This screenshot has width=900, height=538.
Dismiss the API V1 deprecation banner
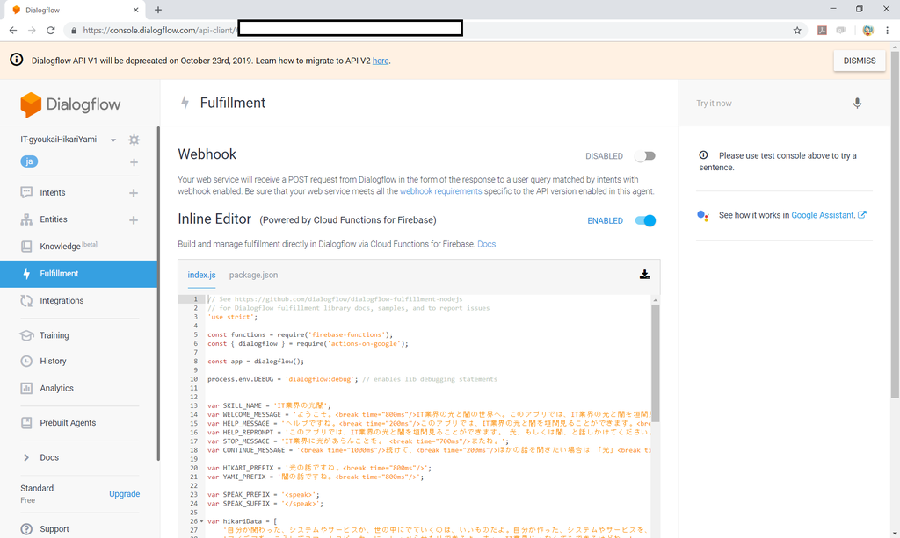pyautogui.click(x=860, y=61)
